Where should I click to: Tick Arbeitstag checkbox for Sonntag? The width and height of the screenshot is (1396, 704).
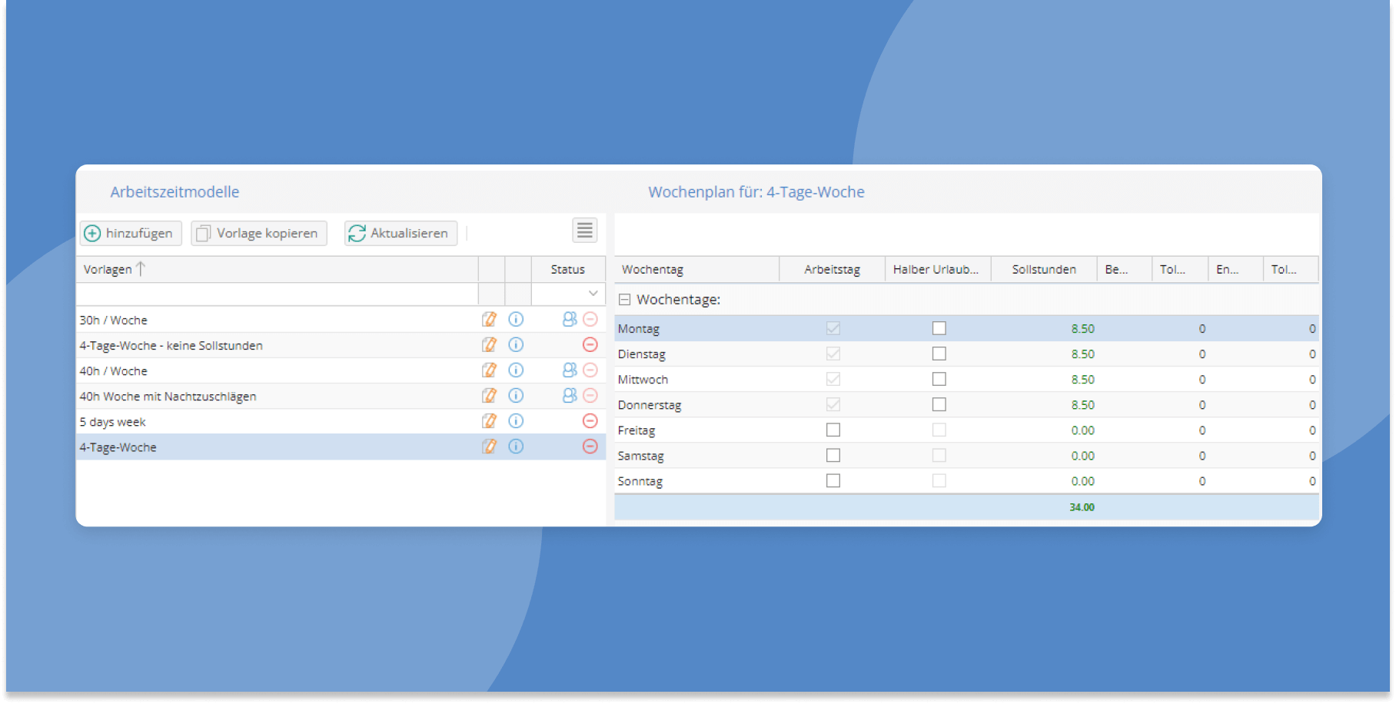[x=833, y=481]
